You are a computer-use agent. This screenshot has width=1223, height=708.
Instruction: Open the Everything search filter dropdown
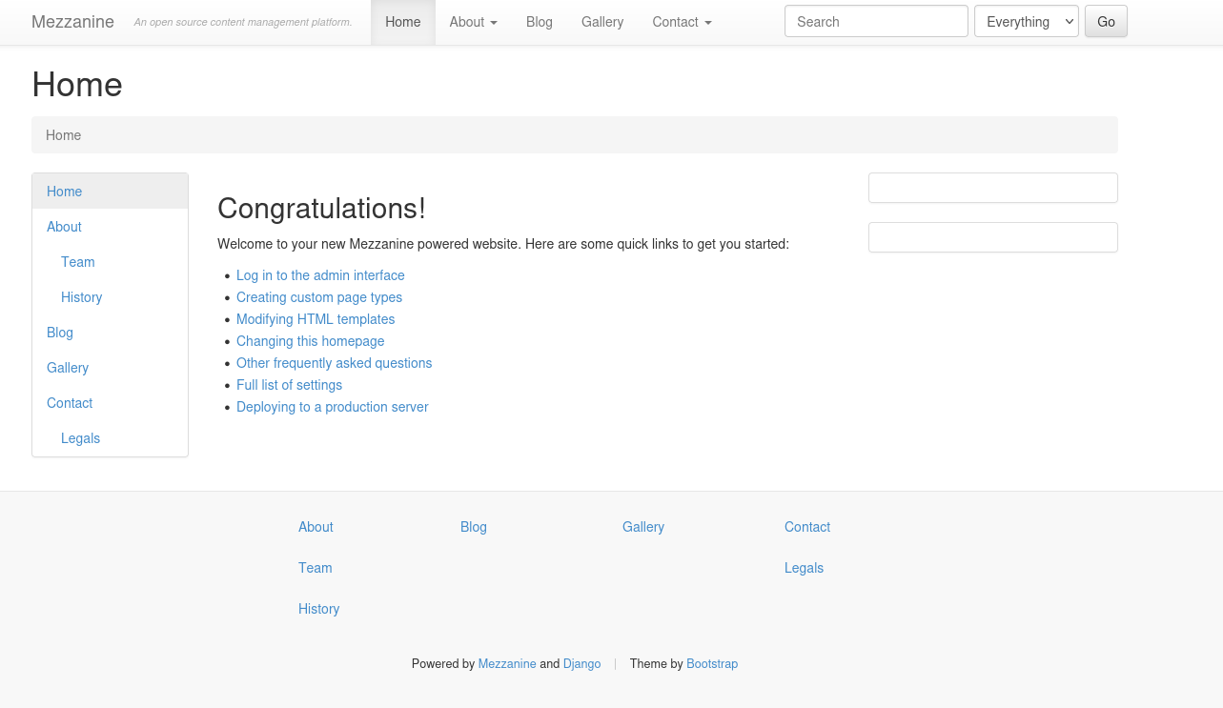tap(1026, 21)
